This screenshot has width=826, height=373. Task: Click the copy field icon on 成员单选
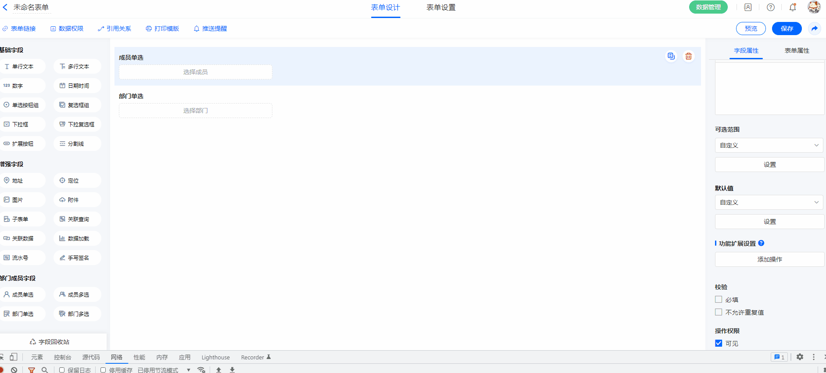pyautogui.click(x=671, y=56)
